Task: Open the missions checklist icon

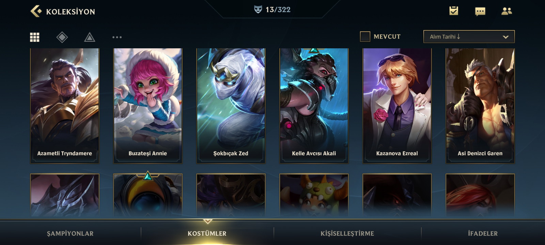Action: 453,11
